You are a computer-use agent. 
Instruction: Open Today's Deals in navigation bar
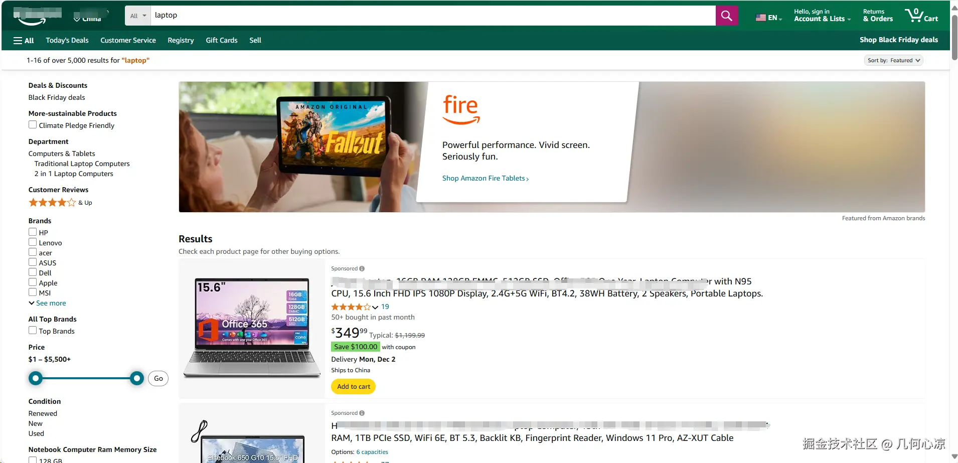[x=67, y=41]
